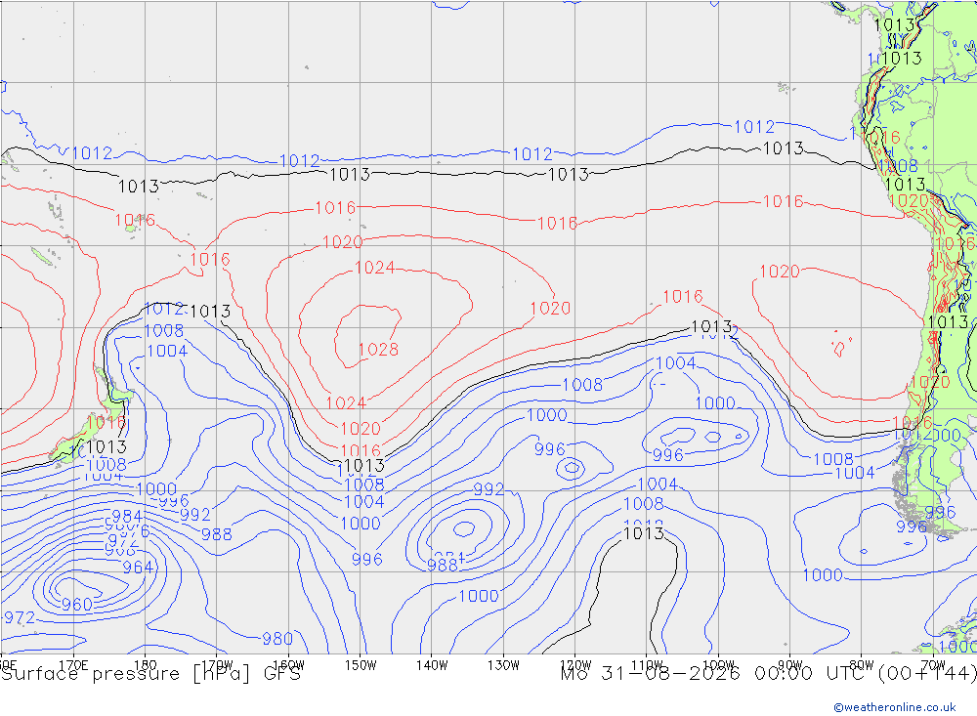977x716 pixels.
Task: Click the 170W longitude label
Action: (x=217, y=665)
